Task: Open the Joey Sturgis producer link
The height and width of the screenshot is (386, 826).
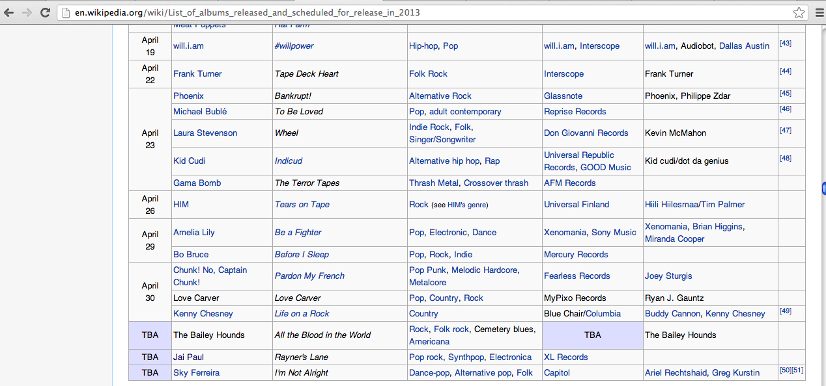Action: click(x=668, y=276)
